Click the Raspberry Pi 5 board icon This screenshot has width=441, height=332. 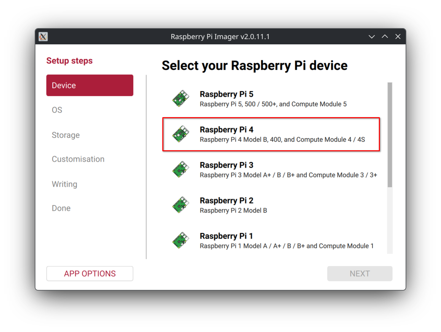click(180, 99)
